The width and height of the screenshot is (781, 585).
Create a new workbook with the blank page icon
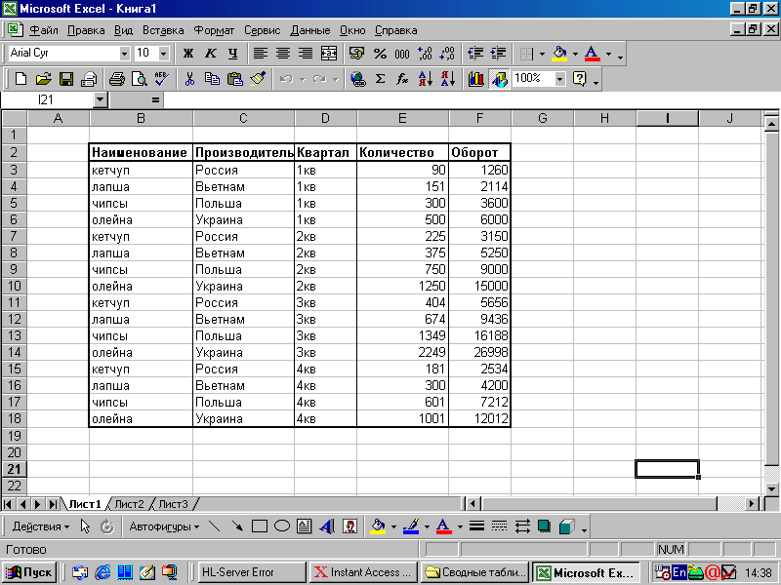pyautogui.click(x=21, y=79)
